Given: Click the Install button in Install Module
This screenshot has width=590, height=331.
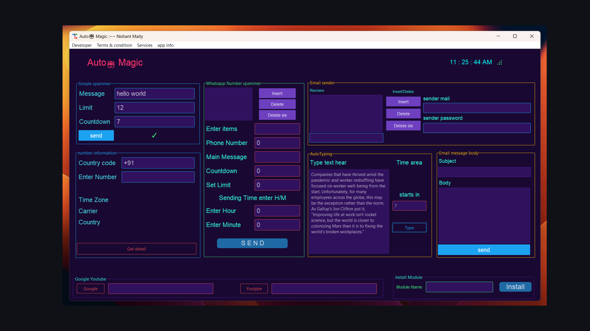Looking at the screenshot, I should 515,287.
